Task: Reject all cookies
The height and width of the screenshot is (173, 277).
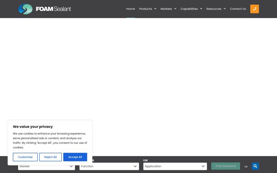Action: 50,157
